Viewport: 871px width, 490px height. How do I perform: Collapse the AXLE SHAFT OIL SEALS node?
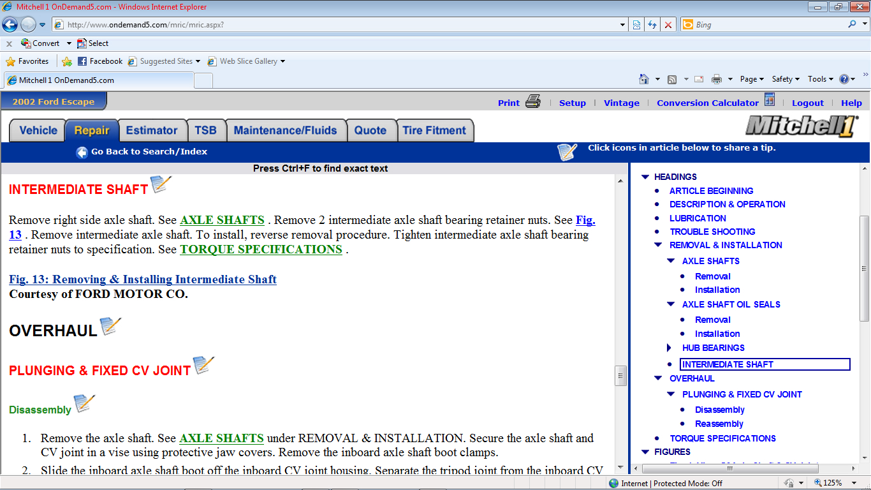tap(671, 304)
